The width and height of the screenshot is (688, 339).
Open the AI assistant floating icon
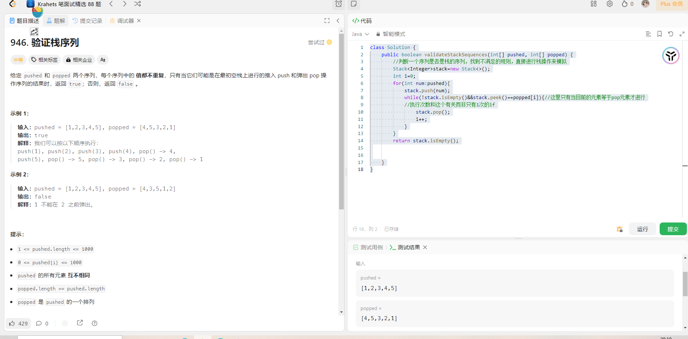click(x=671, y=56)
